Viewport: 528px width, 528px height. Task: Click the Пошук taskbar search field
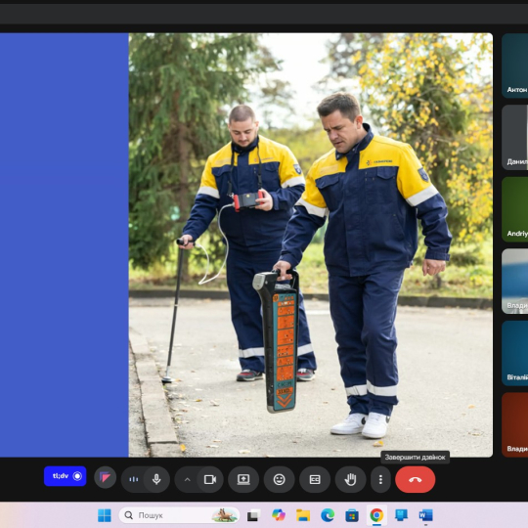pyautogui.click(x=179, y=515)
